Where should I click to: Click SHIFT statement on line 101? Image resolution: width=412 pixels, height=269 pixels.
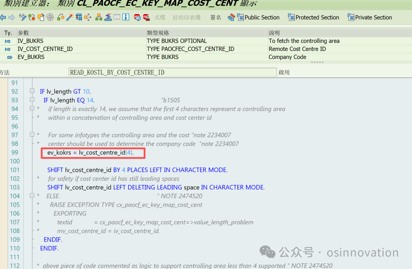[x=137, y=170]
